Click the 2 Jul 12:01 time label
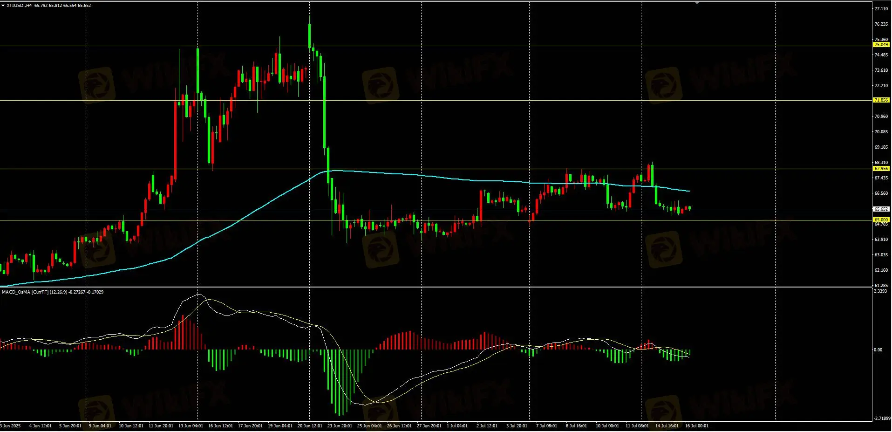Screen dimensions: 892x432 coord(487,426)
